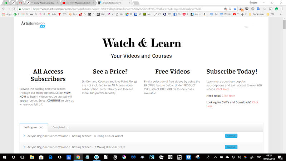Close the Artists Network TV tab
Viewport: 286px width, 161px height.
(129, 3)
